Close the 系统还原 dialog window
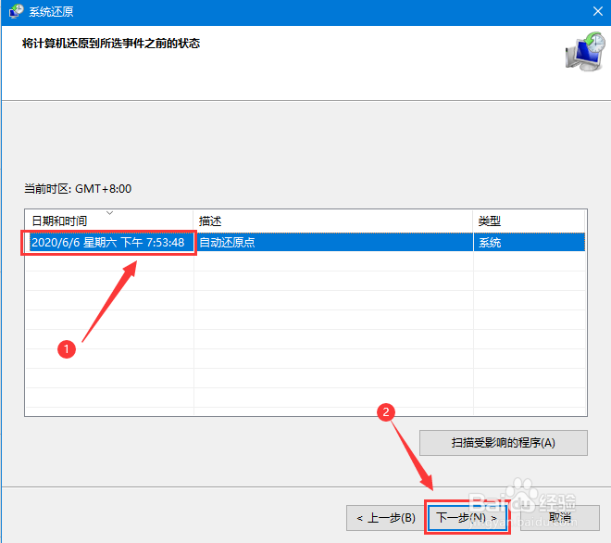Image resolution: width=611 pixels, height=543 pixels. 598,11
